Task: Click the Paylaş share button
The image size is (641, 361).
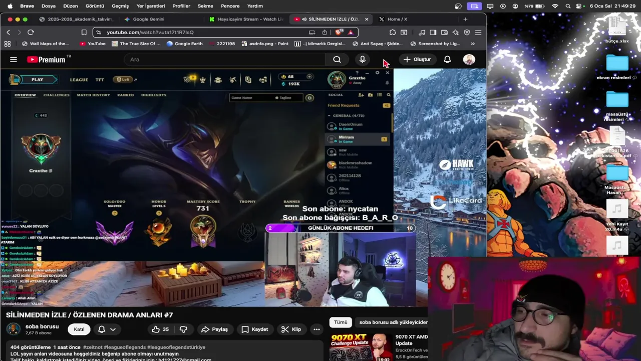Action: tap(214, 329)
